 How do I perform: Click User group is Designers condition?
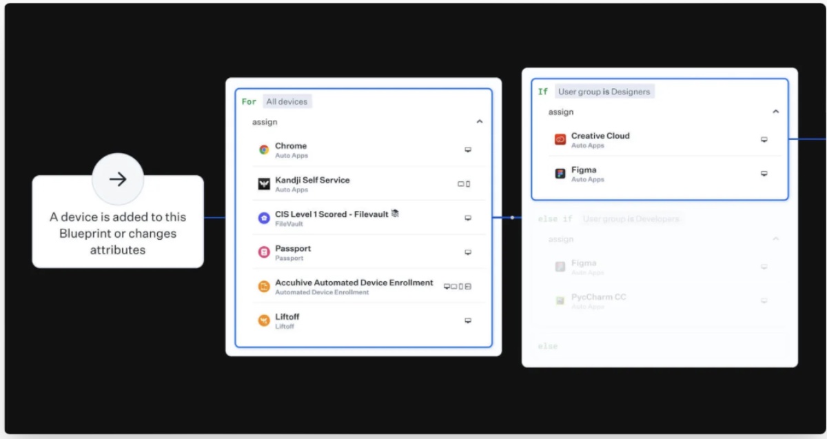pos(604,92)
